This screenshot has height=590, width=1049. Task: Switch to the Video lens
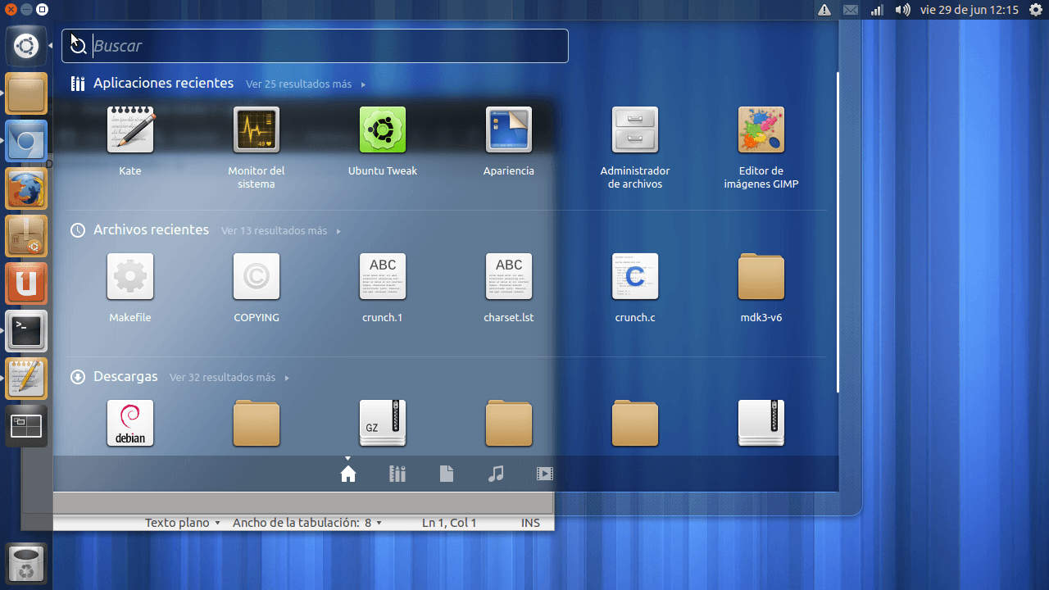coord(545,474)
